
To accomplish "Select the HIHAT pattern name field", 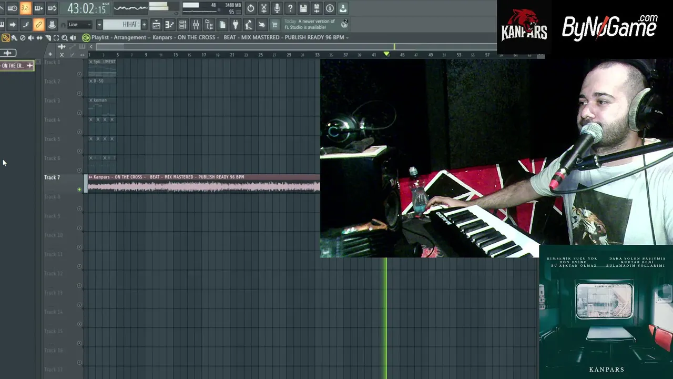I will (121, 24).
